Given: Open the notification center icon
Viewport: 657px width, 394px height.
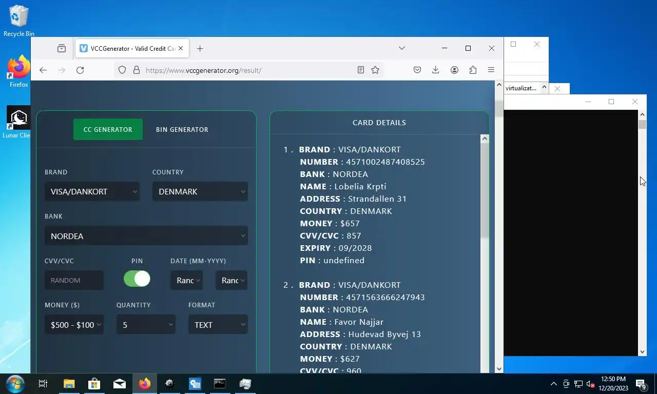Looking at the screenshot, I should 641,384.
